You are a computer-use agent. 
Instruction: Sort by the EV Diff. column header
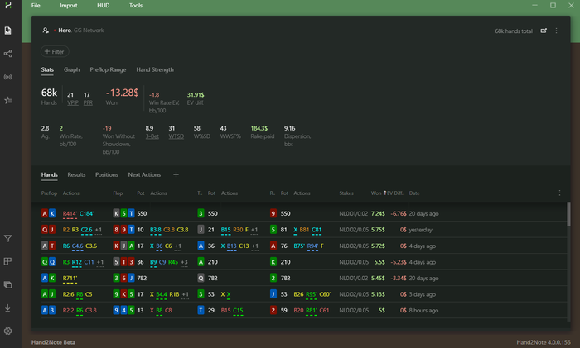(394, 193)
